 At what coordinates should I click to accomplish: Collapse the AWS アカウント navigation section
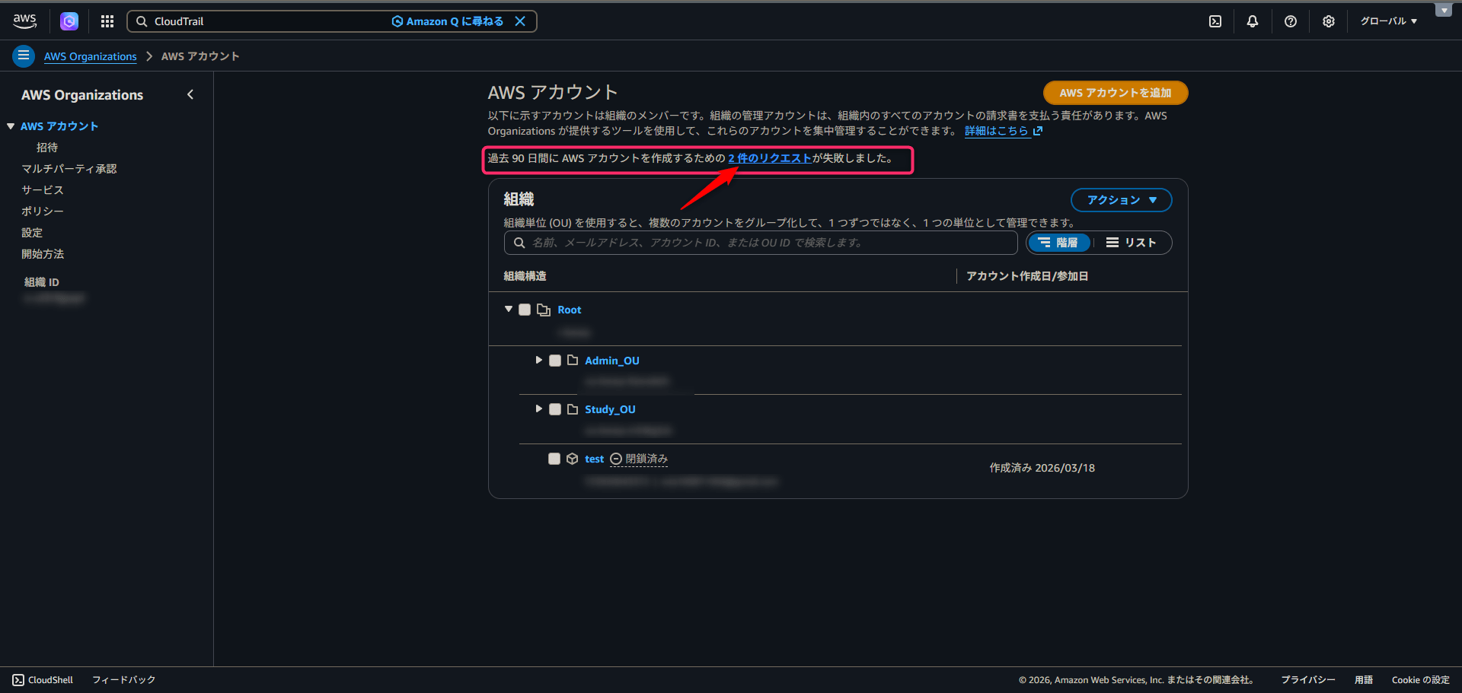[x=11, y=126]
